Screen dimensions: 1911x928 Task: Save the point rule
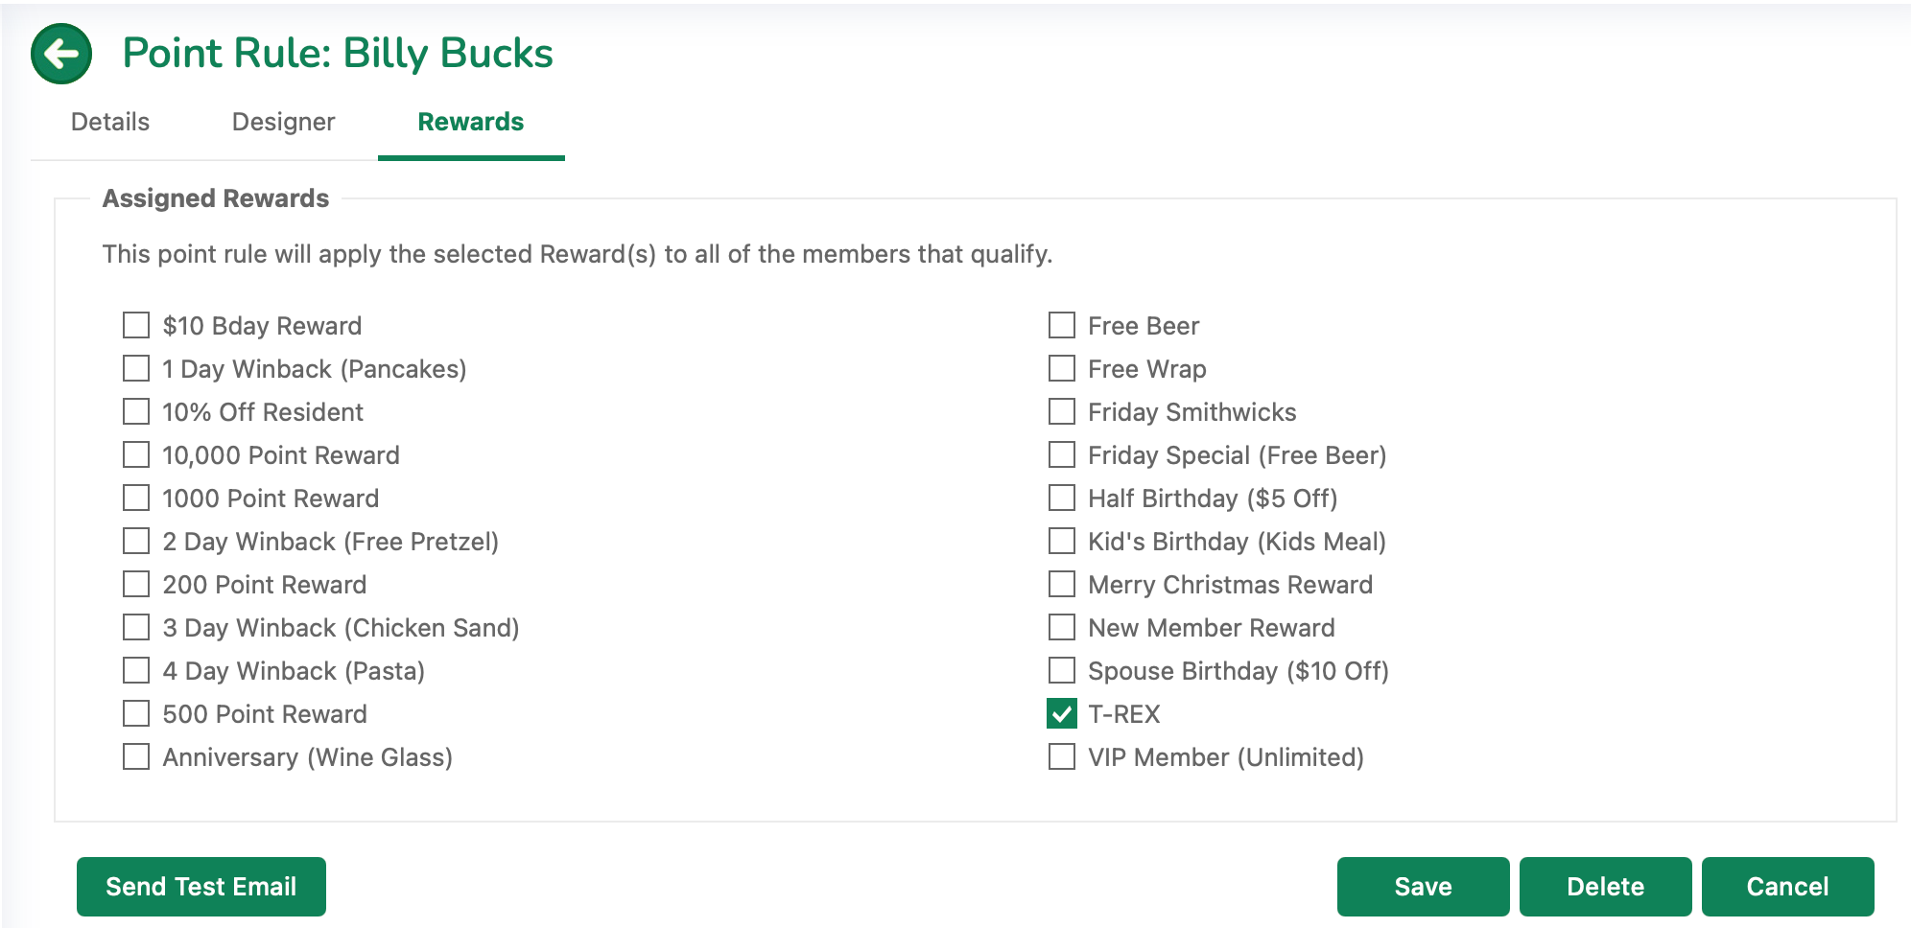pyautogui.click(x=1424, y=887)
